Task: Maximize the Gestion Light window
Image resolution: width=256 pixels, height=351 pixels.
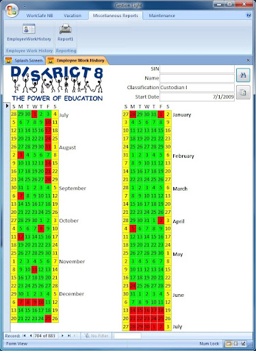Action: [230, 4]
